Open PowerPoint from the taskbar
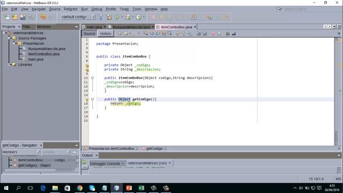Viewport: 343px width, 193px height. point(129,188)
